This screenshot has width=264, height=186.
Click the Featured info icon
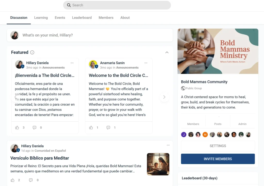[x=32, y=52]
